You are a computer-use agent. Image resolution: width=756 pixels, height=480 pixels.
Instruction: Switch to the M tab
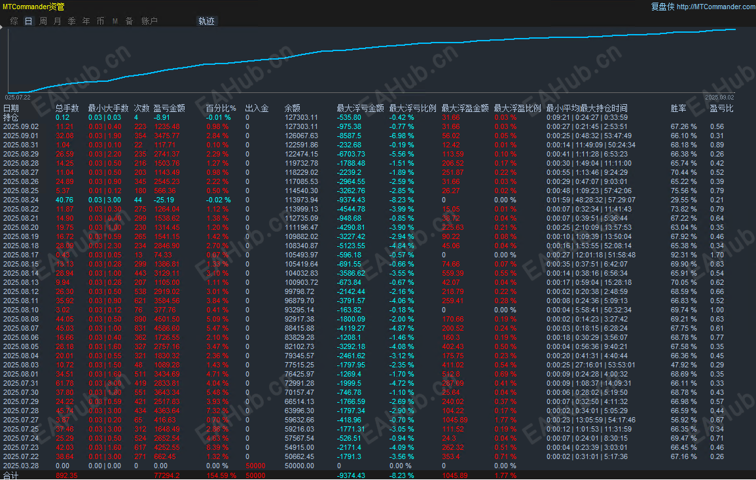(x=115, y=21)
